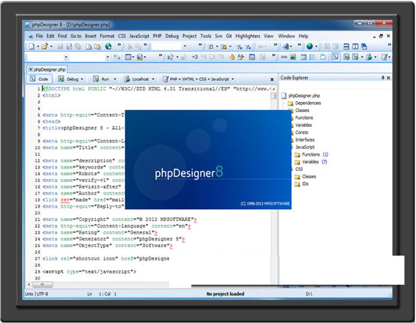Click the editor's horizontal scrollbar left arrow
This screenshot has width=416, height=323.
click(29, 285)
